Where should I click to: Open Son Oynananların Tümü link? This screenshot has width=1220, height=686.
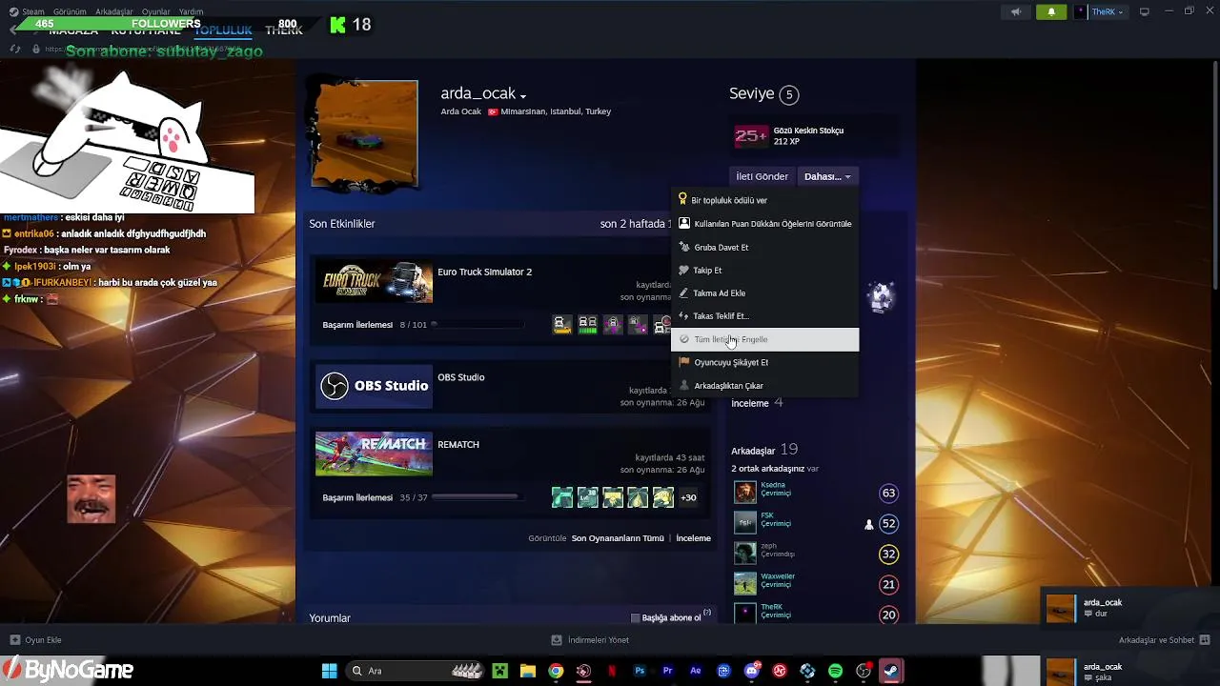pos(618,538)
